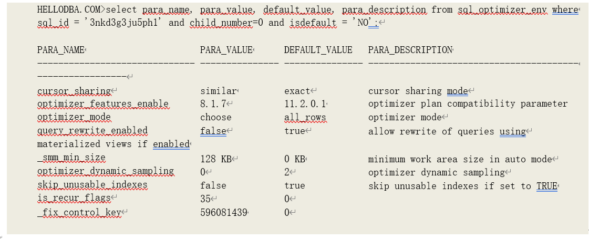Click the DEFAULT_VALUE column header

click(x=318, y=50)
